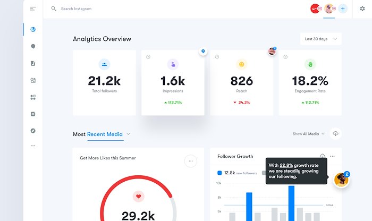Image resolution: width=372 pixels, height=221 pixels.
Task: Click info icon on Engagement Rate card
Action: pos(285,57)
